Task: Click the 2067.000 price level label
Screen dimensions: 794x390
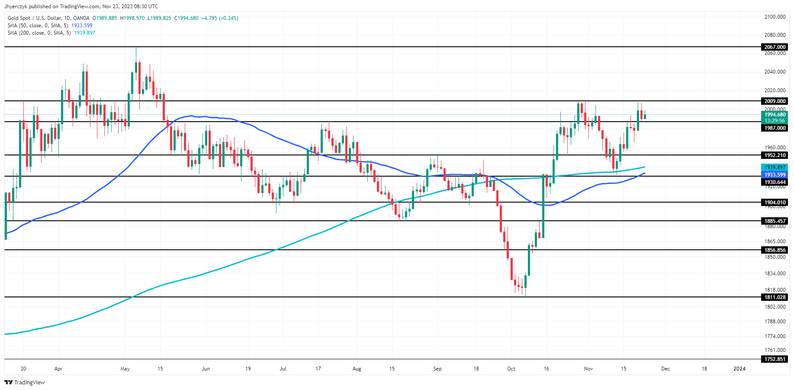Action: 775,47
